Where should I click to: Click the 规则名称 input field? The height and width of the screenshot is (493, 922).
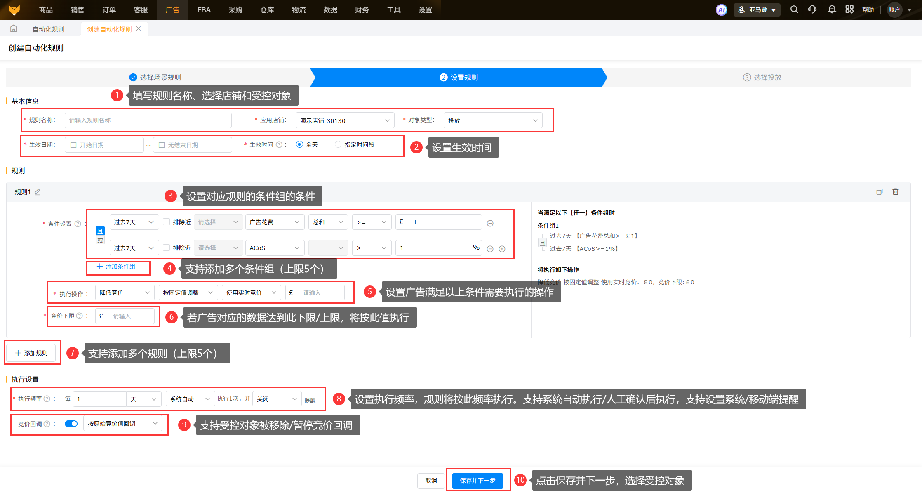[x=148, y=120]
